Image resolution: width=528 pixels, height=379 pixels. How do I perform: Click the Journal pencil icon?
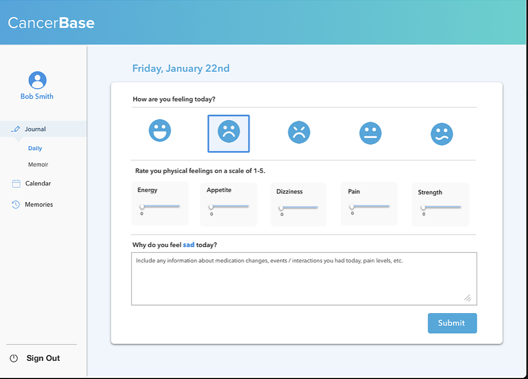tap(16, 129)
